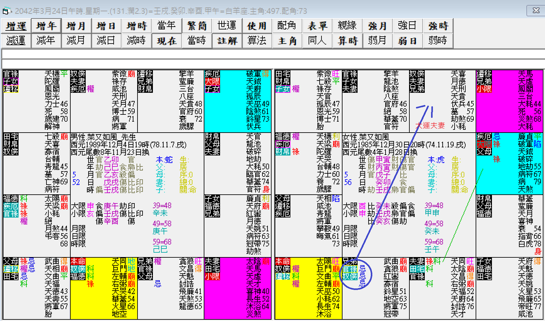The width and height of the screenshot is (545, 321).
Task: Click the 世運 button
Action: (227, 26)
